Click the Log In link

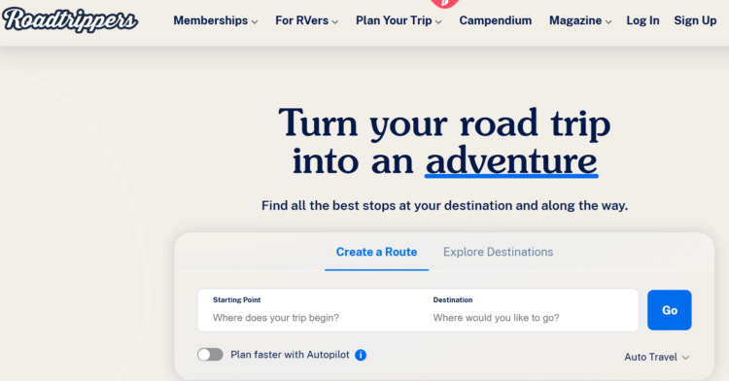(642, 21)
